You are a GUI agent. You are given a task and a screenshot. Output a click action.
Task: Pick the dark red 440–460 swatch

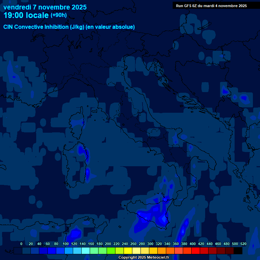coord(212,251)
